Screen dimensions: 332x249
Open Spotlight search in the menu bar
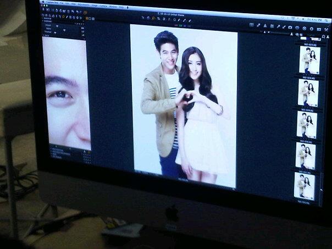[x=327, y=20]
